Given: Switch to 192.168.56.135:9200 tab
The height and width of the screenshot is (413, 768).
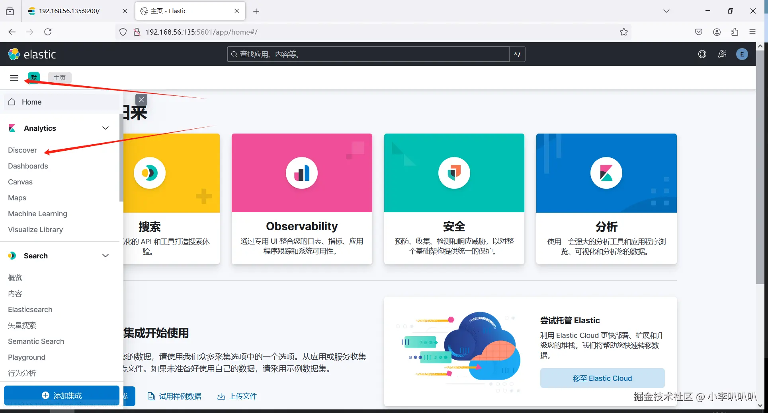Looking at the screenshot, I should (x=78, y=11).
